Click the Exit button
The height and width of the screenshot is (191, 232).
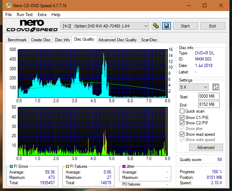[x=212, y=26]
